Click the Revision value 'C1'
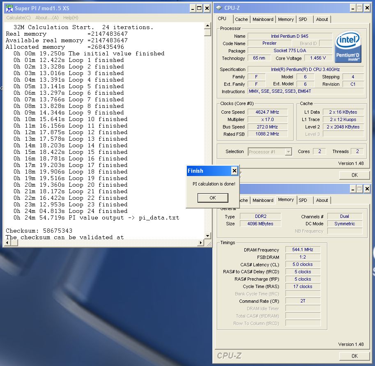Image resolution: width=375 pixels, height=366 pixels. coord(353,84)
